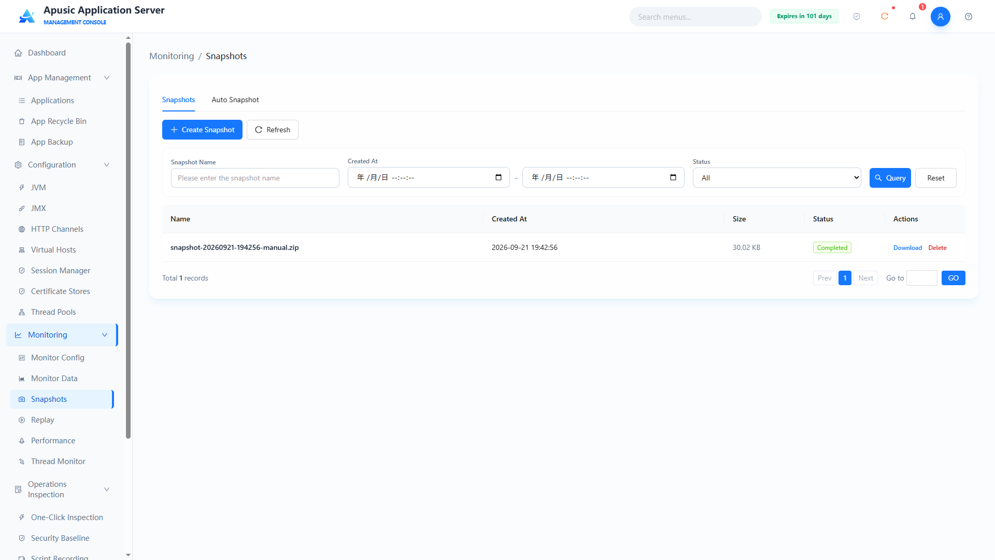Click the Dashboard home icon
This screenshot has height=560, width=995.
pos(18,53)
